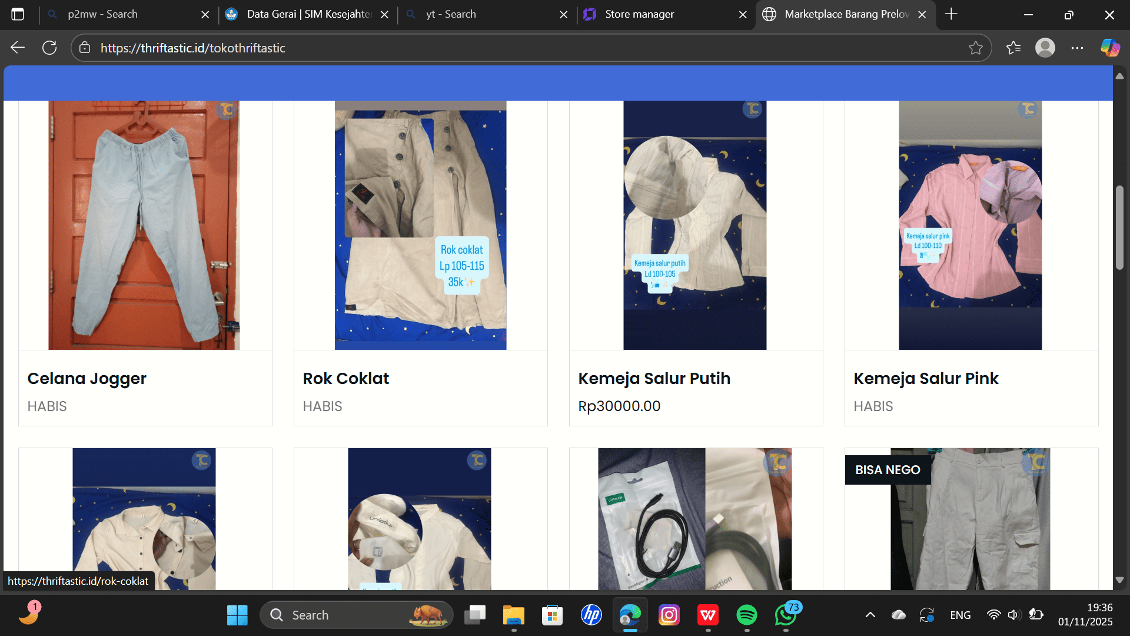The height and width of the screenshot is (636, 1130).
Task: Click HABIS under Rok Coklat
Action: pos(323,406)
